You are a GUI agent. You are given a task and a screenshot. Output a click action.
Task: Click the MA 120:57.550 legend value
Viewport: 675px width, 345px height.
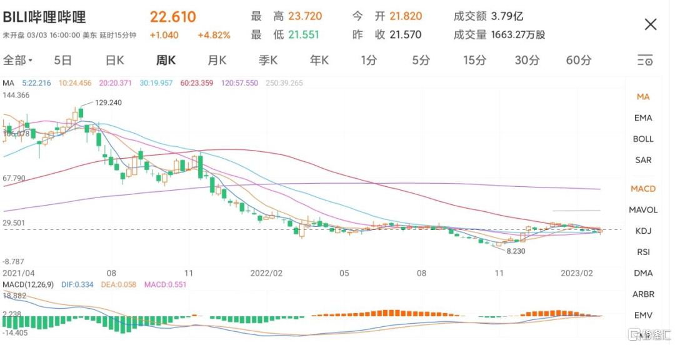[x=240, y=83]
